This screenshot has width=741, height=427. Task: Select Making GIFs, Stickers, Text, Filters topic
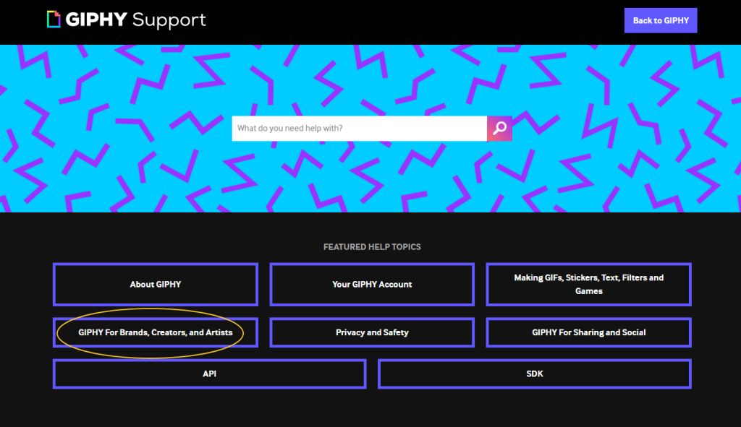click(588, 285)
